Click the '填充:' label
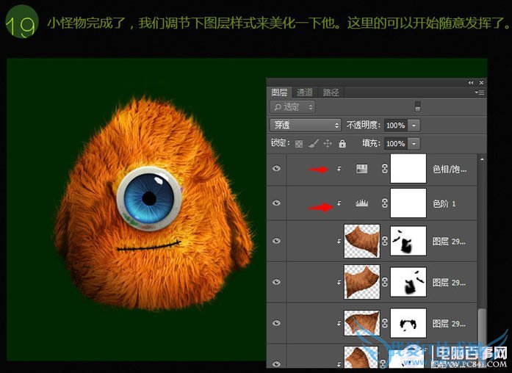 tap(371, 143)
